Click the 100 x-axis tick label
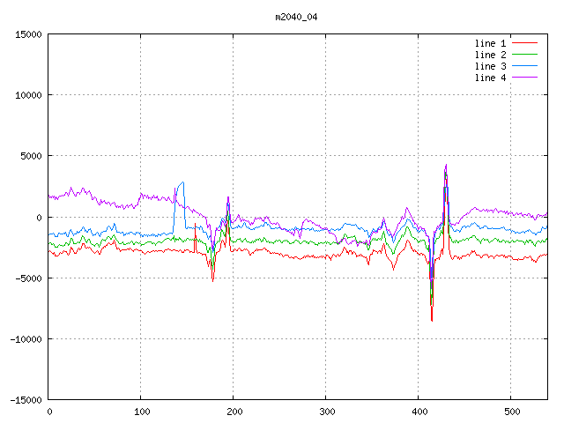Screen dimensions: 564x423 (x=141, y=411)
